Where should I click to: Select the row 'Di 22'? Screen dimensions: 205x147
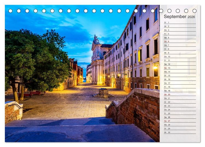click(x=180, y=102)
